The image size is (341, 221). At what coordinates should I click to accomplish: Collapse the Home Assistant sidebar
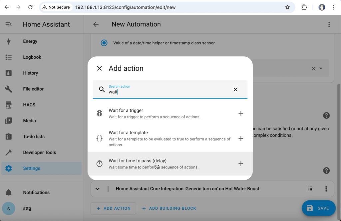[8, 24]
